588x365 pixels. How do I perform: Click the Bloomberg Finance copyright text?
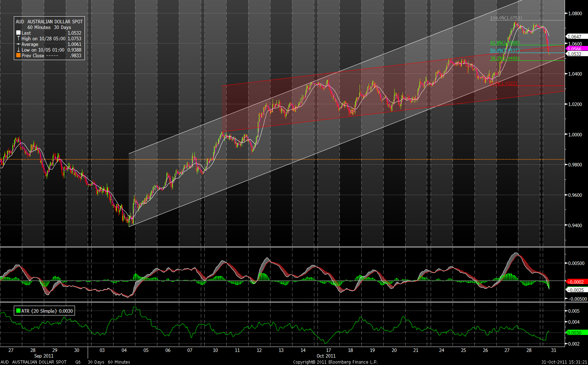click(335, 362)
